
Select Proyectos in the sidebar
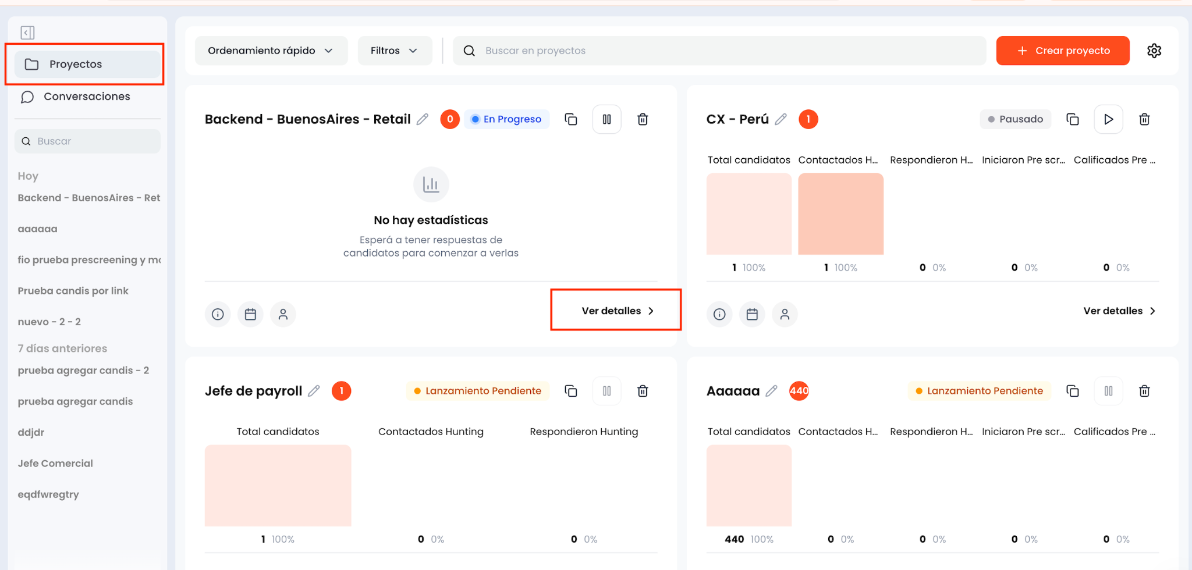pyautogui.click(x=87, y=64)
